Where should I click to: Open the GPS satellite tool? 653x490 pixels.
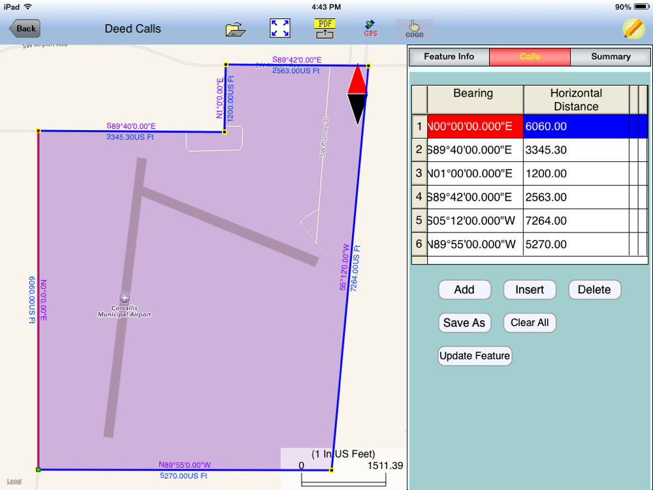370,29
